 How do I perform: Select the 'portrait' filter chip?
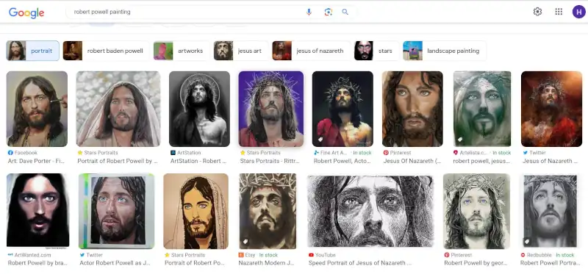click(32, 51)
